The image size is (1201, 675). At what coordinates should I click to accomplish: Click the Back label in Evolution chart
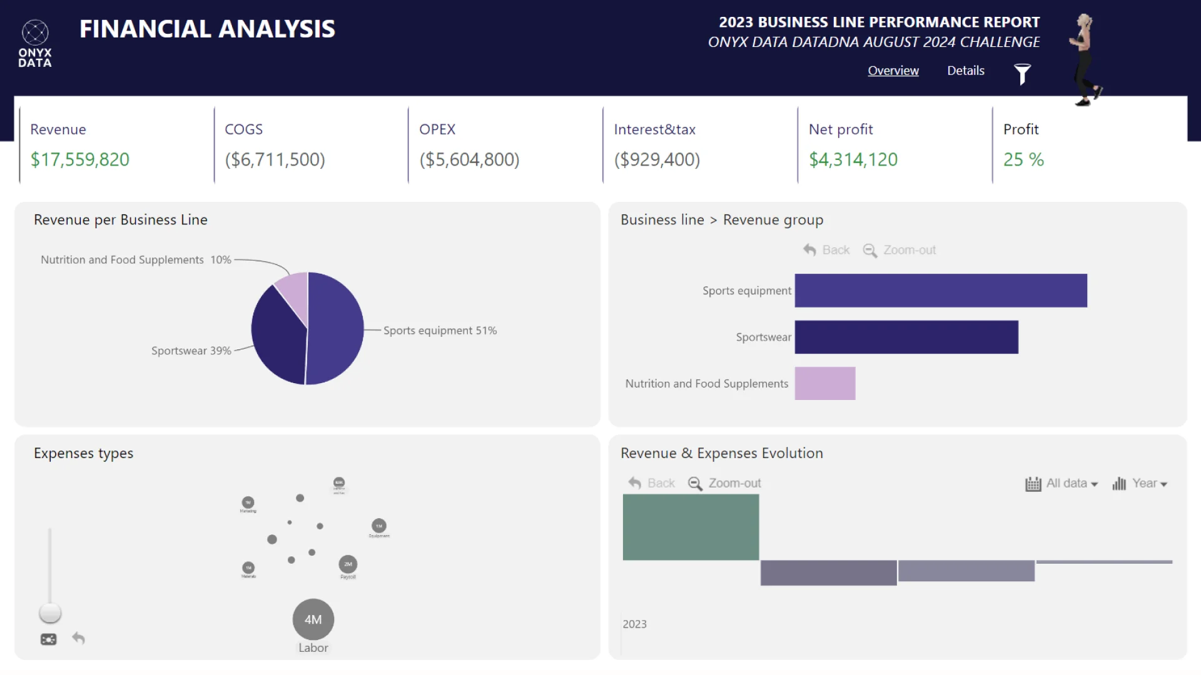point(661,483)
